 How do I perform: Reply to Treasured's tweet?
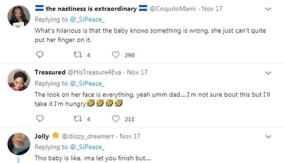pos(39,119)
